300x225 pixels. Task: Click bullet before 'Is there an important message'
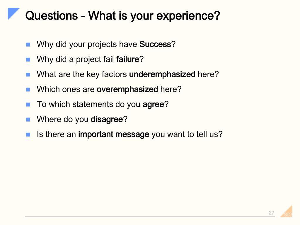click(x=28, y=134)
